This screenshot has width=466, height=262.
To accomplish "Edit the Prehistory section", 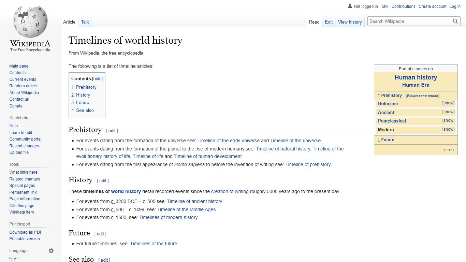I will point(112,131).
